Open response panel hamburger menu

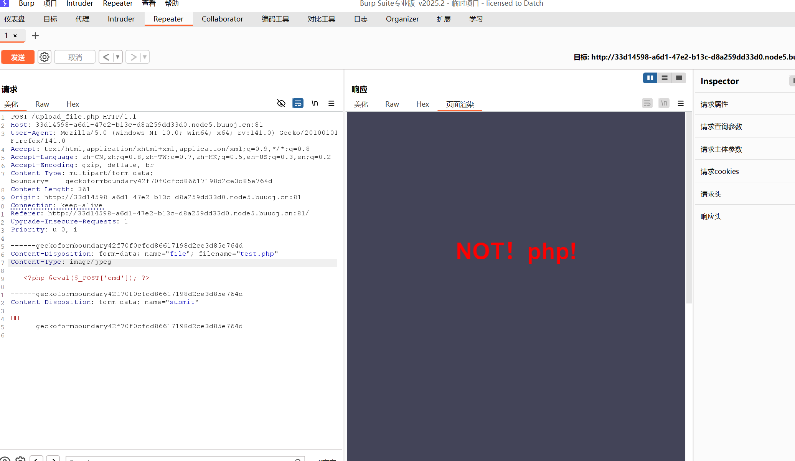coord(681,103)
